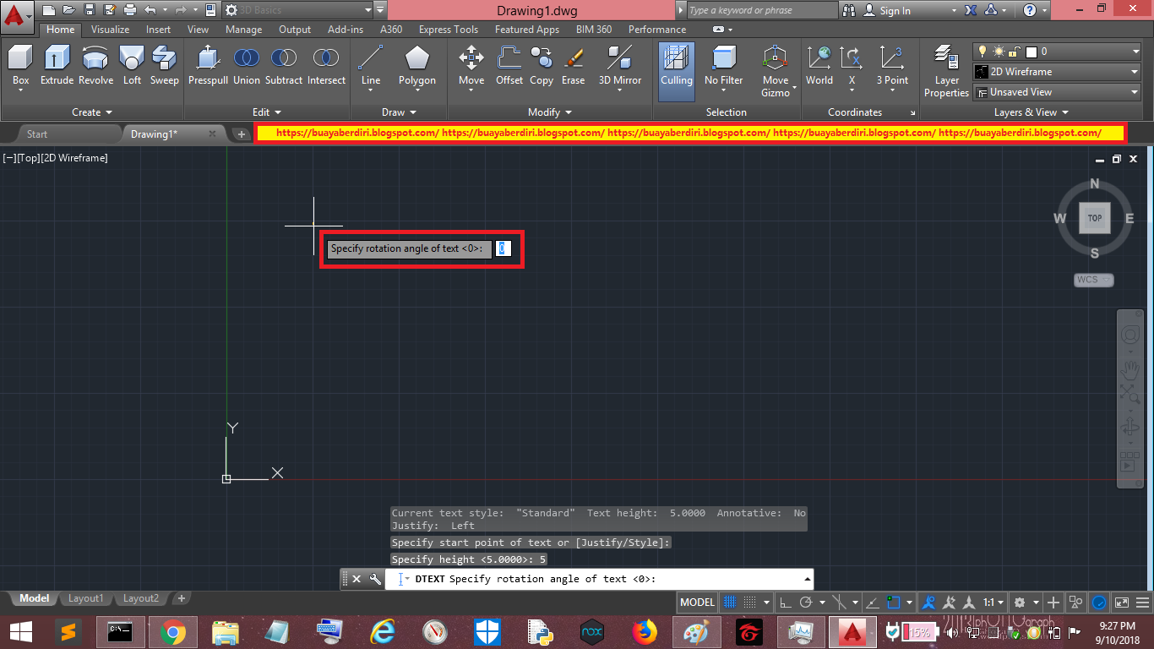The height and width of the screenshot is (649, 1154).
Task: Expand the Draw panel
Action: (x=398, y=112)
